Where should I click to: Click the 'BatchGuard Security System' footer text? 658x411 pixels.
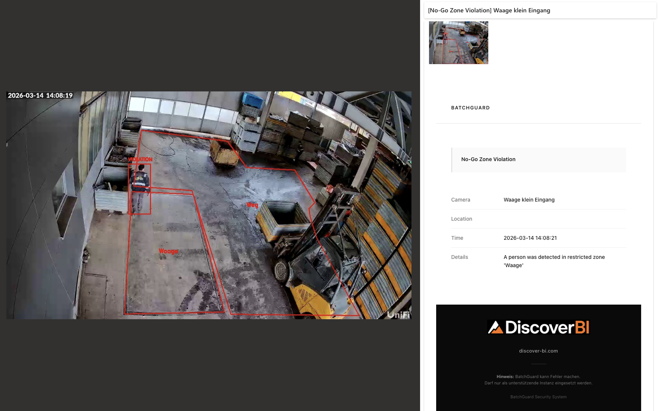(x=538, y=397)
